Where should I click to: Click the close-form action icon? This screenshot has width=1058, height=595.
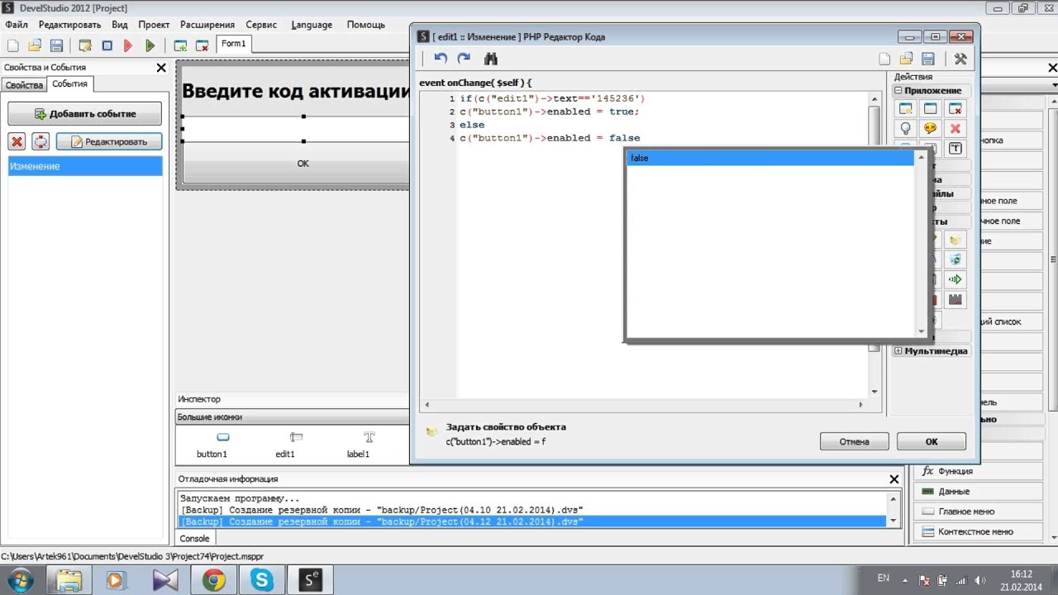[x=956, y=108]
